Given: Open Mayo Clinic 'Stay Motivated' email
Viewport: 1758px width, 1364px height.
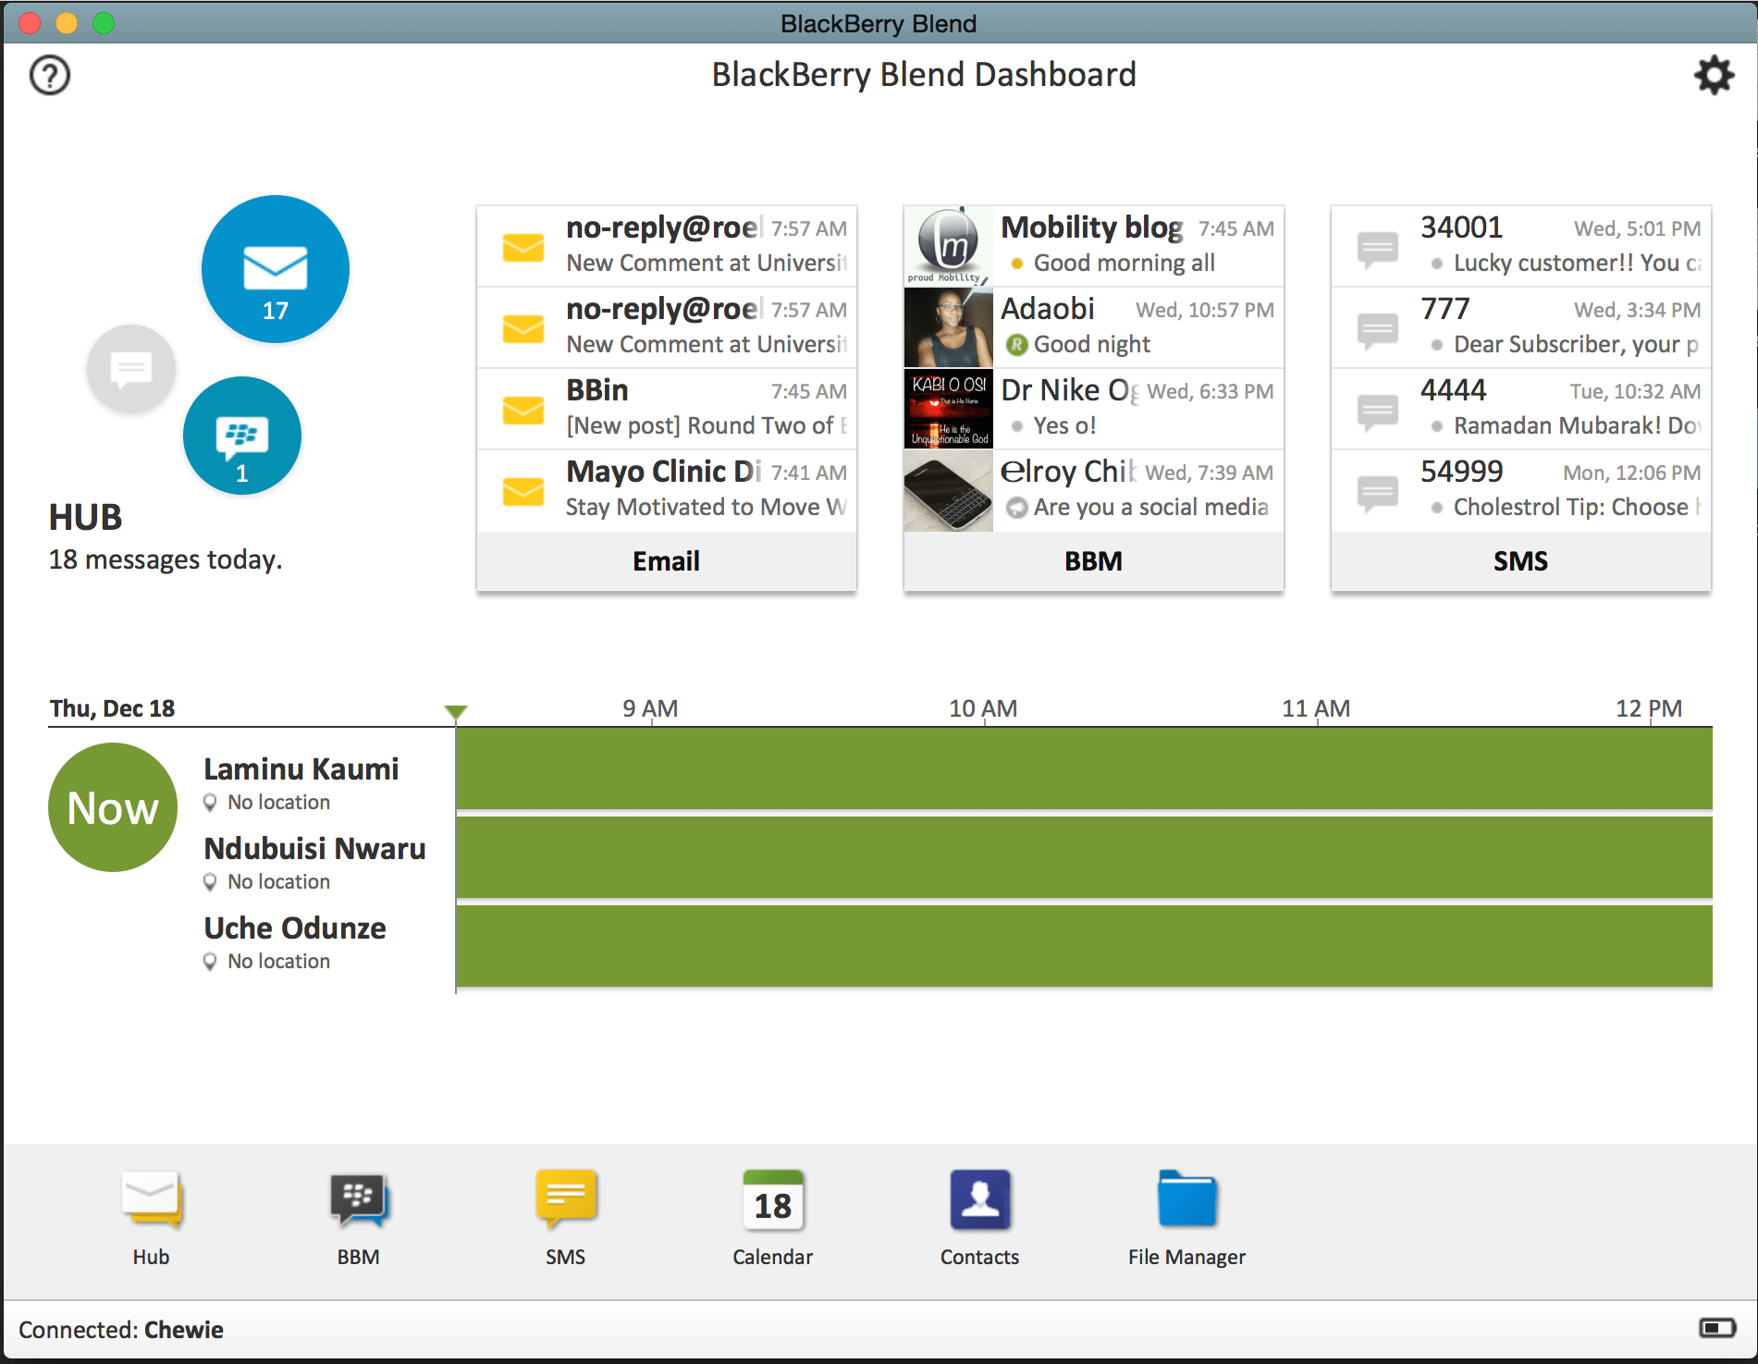Looking at the screenshot, I should (x=667, y=490).
